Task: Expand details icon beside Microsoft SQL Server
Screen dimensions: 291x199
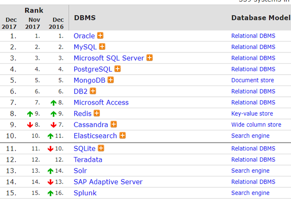Action: (x=150, y=57)
